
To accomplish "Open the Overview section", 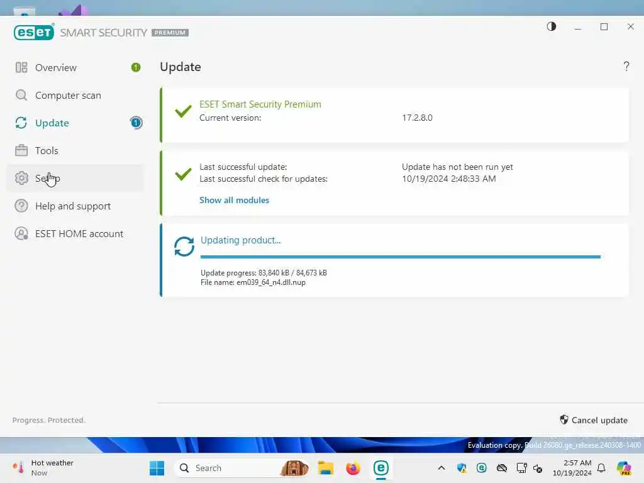I will pos(75,67).
